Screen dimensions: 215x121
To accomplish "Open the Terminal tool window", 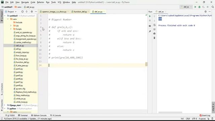I will point(23,115).
